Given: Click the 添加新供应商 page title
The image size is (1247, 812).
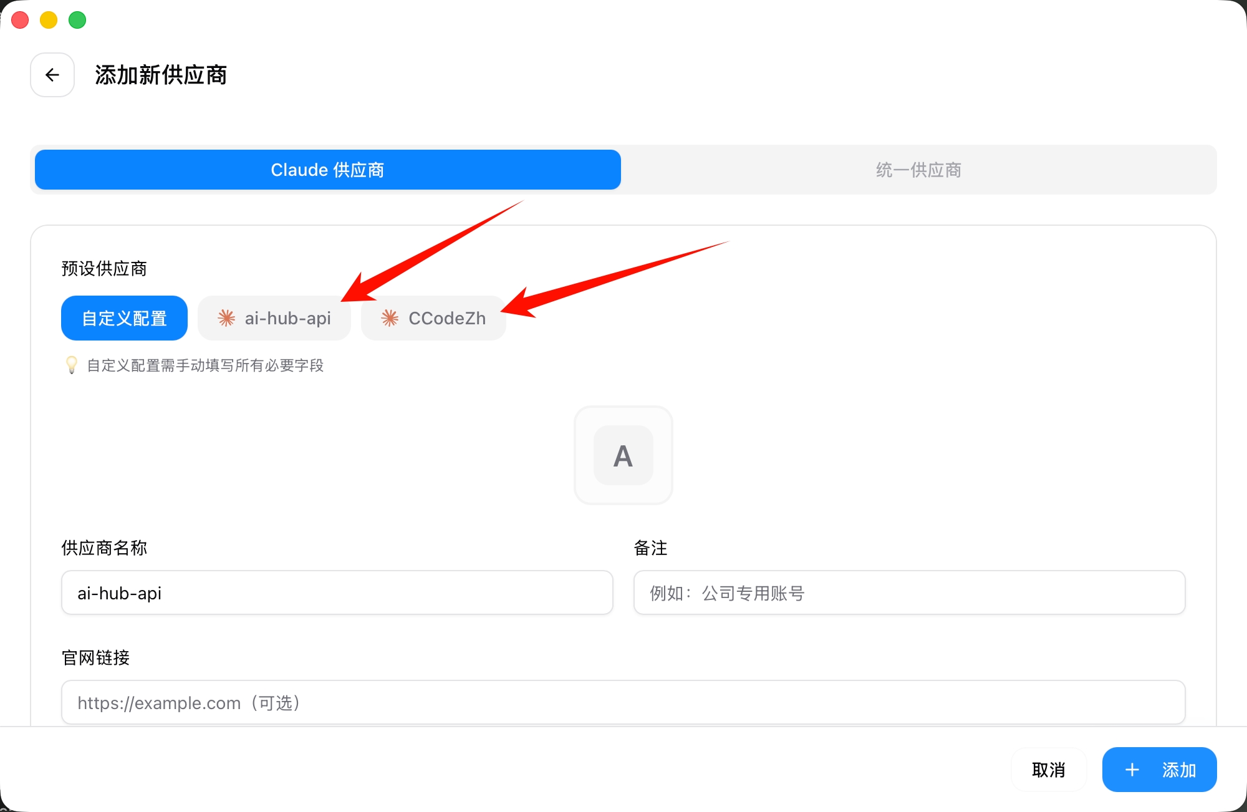Looking at the screenshot, I should coord(161,75).
